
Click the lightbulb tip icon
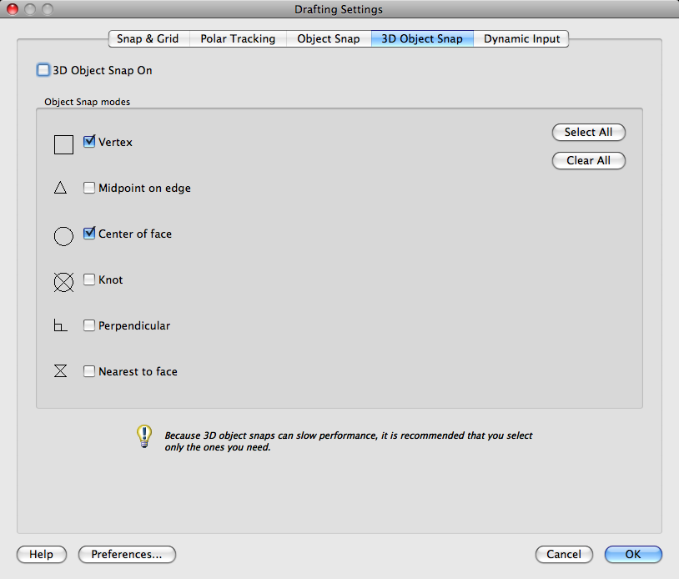click(x=144, y=436)
